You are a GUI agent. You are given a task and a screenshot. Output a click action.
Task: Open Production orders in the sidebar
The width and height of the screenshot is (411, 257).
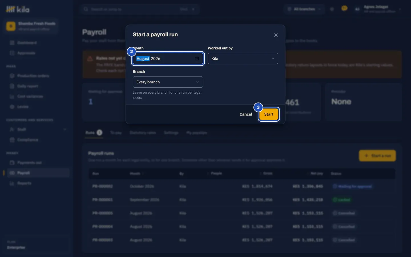point(38,76)
